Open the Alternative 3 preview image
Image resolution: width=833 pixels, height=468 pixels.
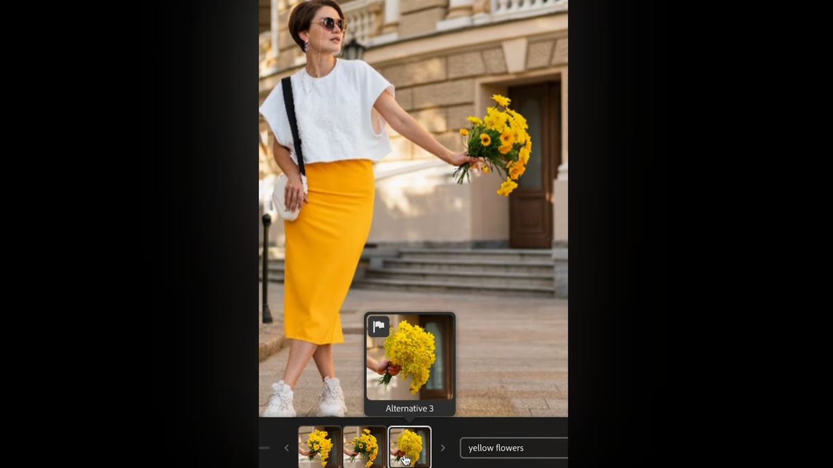tap(410, 357)
